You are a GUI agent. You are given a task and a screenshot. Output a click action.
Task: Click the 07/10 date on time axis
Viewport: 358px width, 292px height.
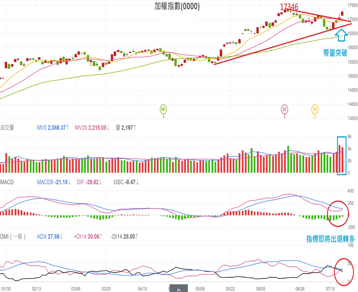point(330,289)
